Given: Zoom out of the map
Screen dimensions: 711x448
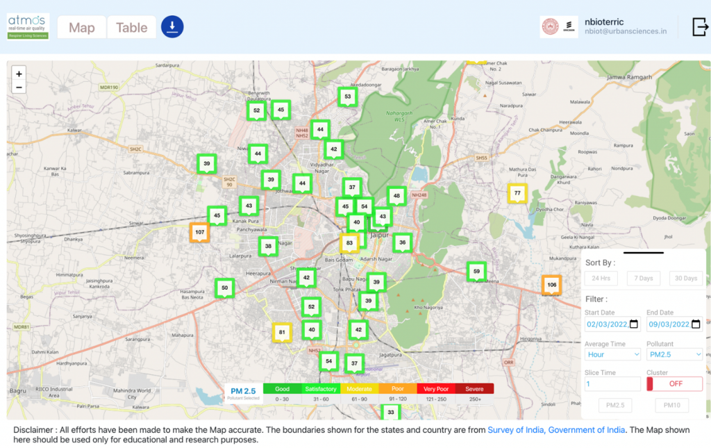Looking at the screenshot, I should pyautogui.click(x=19, y=88).
